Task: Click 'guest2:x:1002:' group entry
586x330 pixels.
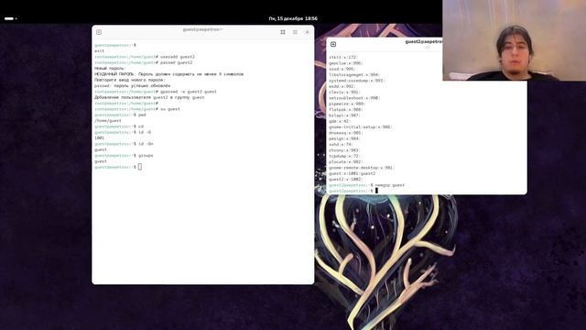Action: click(x=346, y=180)
